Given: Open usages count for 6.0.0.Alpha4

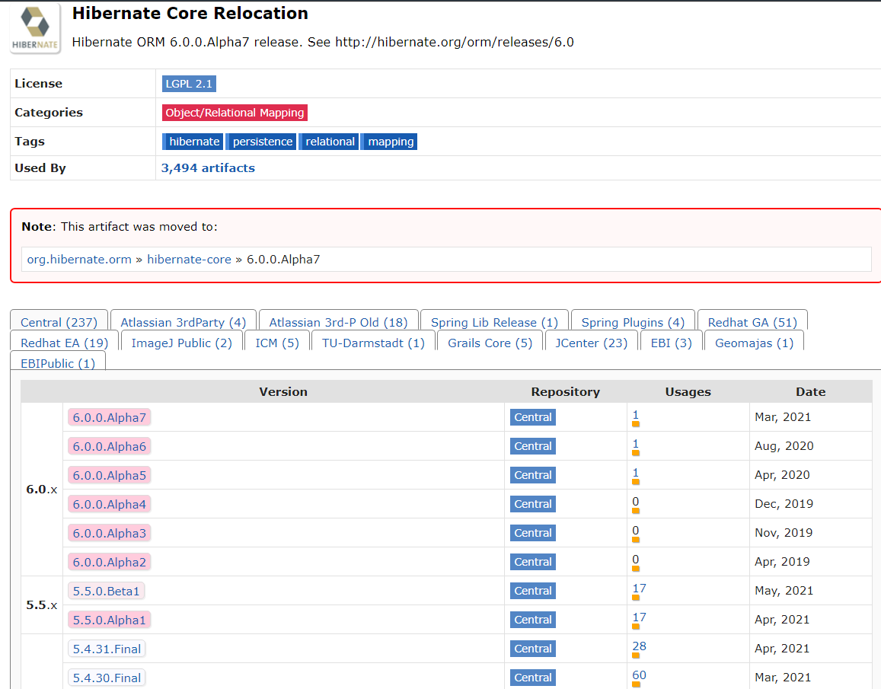Looking at the screenshot, I should (x=636, y=502).
